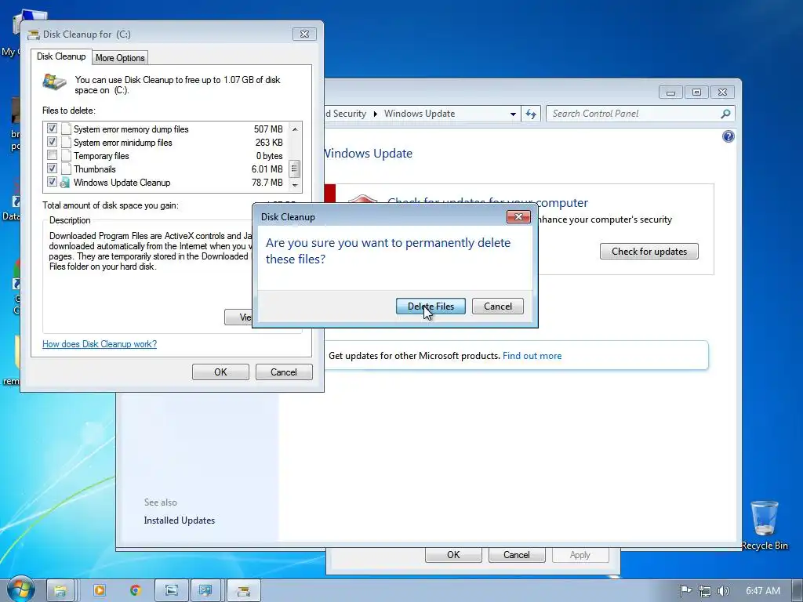The image size is (803, 602).
Task: Open the Installed Updates link
Action: coord(180,520)
